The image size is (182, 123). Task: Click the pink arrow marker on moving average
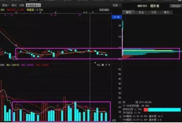point(16,45)
